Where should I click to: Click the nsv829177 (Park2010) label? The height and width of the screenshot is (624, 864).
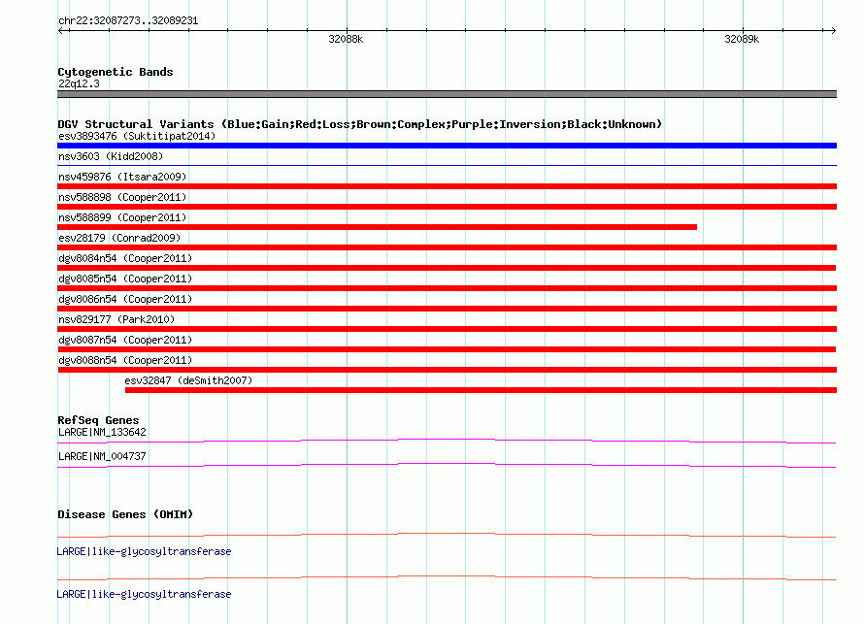pyautogui.click(x=116, y=319)
